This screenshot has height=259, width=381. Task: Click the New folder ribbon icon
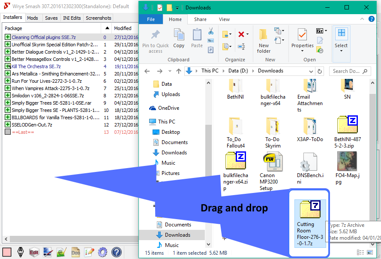264,41
